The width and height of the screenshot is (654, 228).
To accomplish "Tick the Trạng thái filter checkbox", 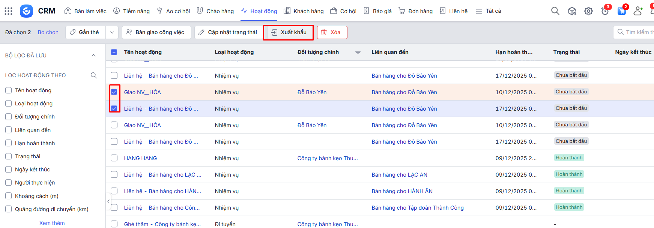I will (9, 156).
